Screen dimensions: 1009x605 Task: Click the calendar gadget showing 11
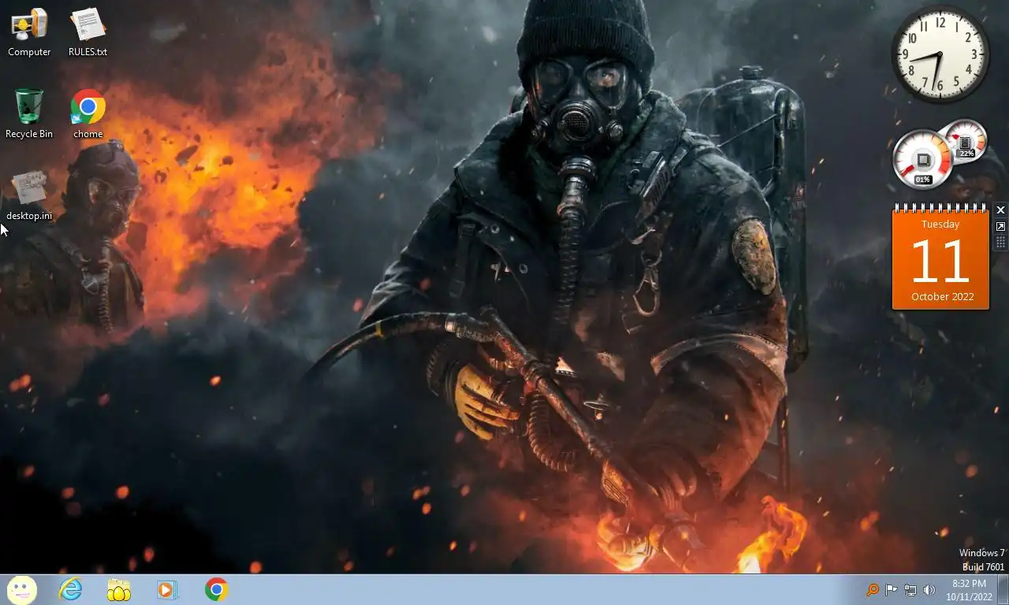coord(940,257)
